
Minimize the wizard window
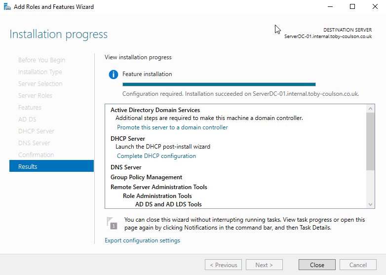tap(329, 7)
